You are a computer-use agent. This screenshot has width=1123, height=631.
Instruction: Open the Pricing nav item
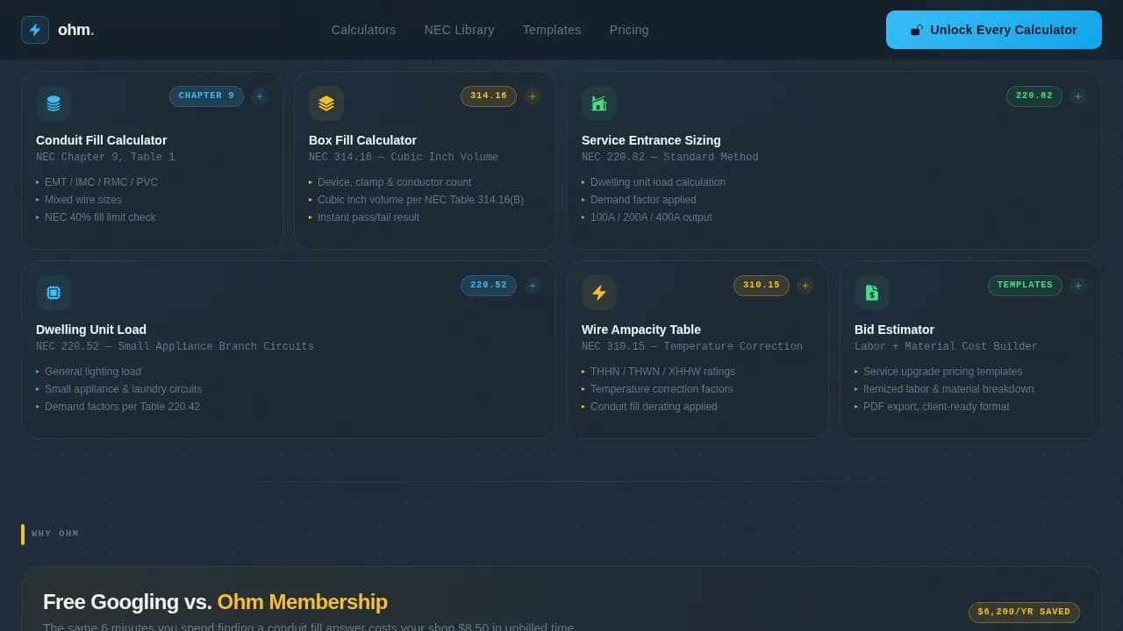pos(629,30)
